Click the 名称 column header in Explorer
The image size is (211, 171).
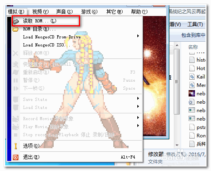pyautogui.click(x=193, y=47)
